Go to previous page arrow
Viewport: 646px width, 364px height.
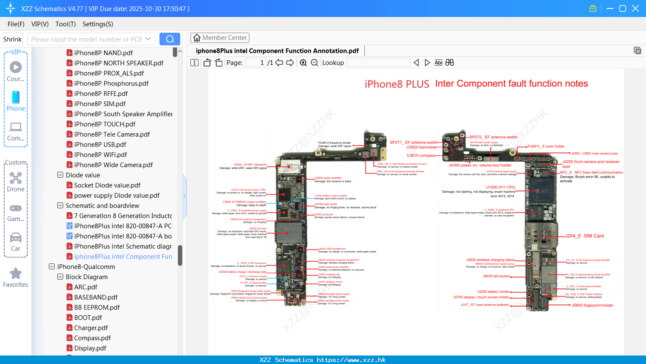(x=279, y=63)
